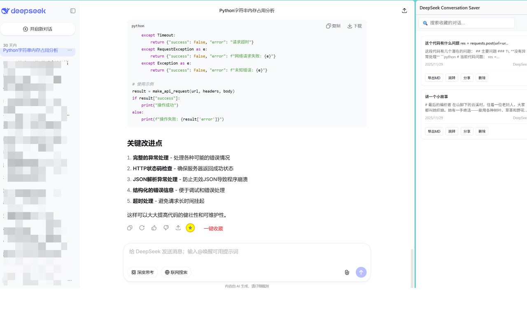This screenshot has height=329, width=527.
Task: Click the 搜索收藏的对话 search field
Action: pos(466,23)
